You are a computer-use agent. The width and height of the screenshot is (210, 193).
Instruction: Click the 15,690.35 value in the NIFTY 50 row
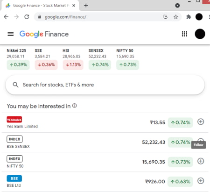(x=154, y=162)
